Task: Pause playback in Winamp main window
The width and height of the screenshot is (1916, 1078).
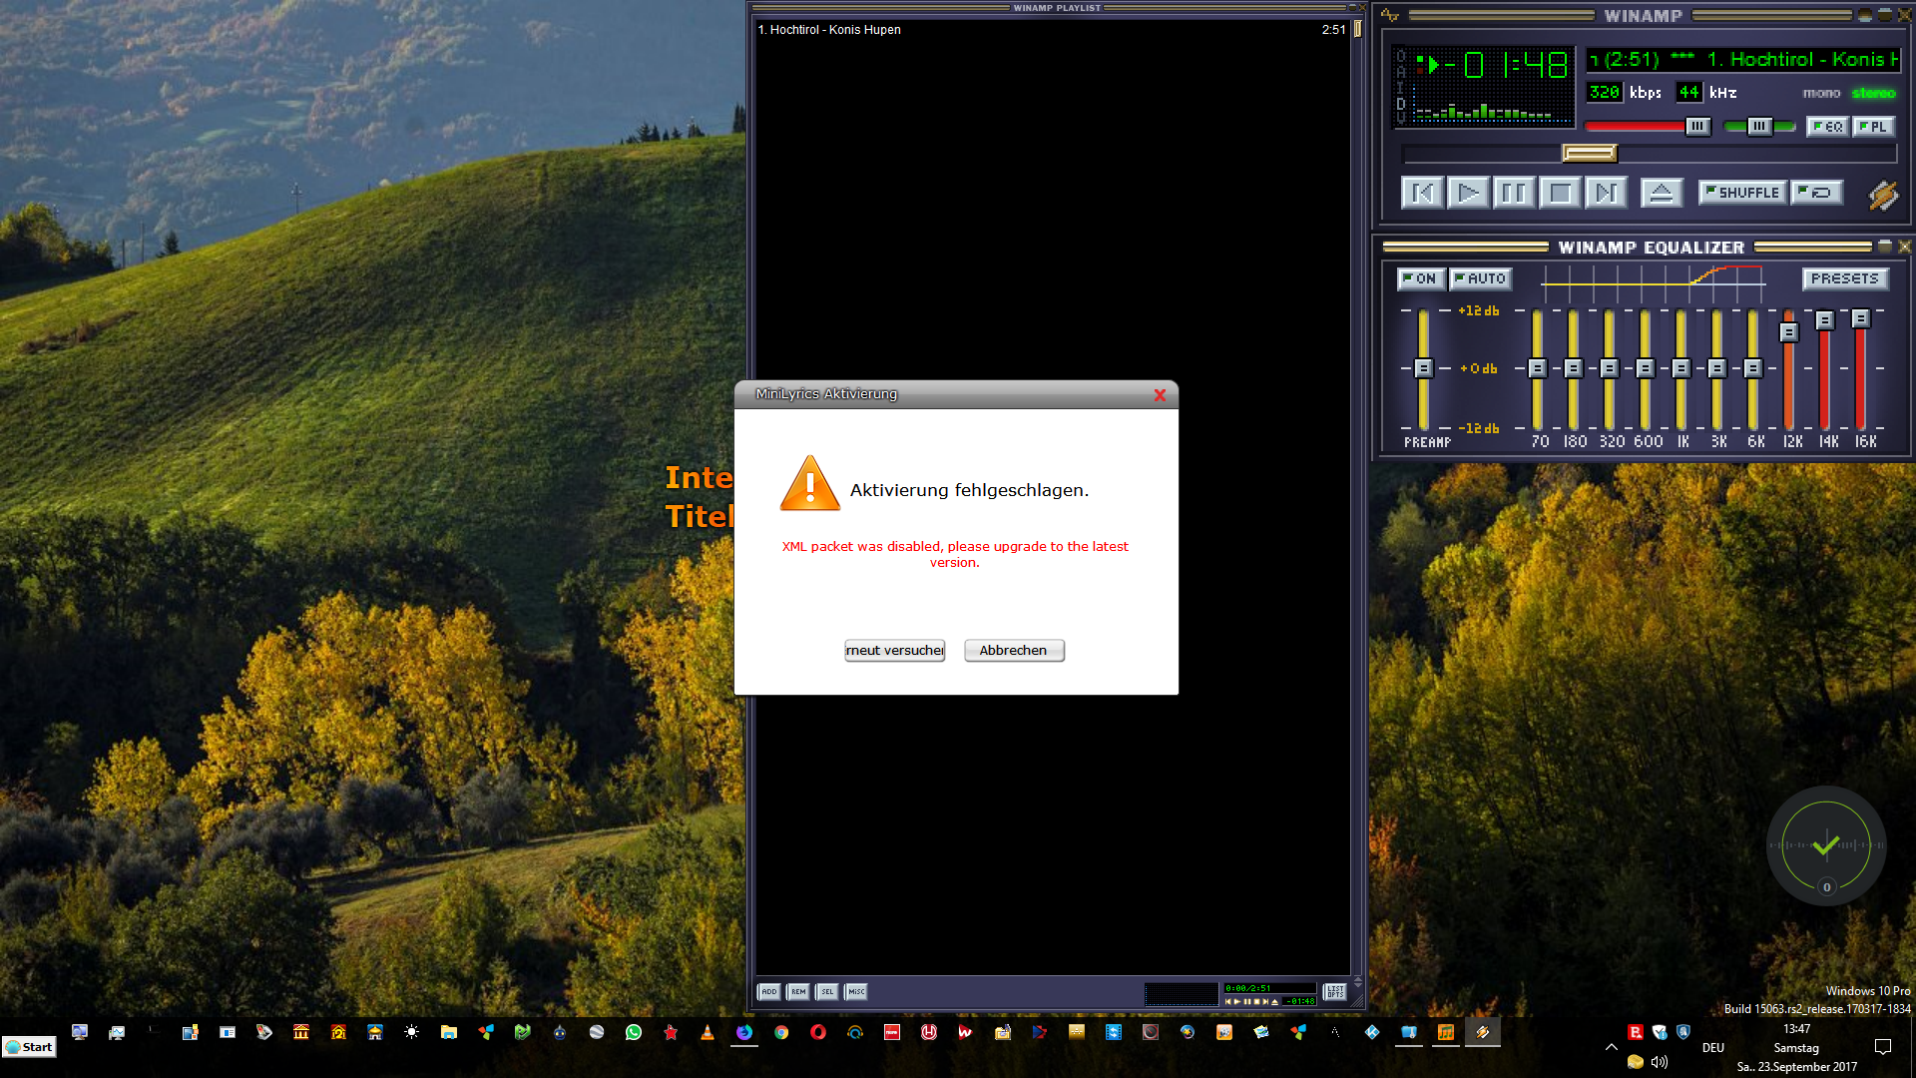Action: 1514,193
